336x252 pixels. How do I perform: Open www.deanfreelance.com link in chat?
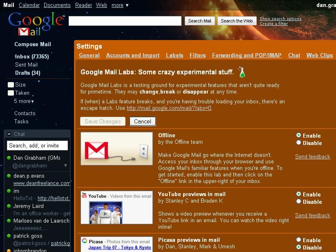point(42,183)
